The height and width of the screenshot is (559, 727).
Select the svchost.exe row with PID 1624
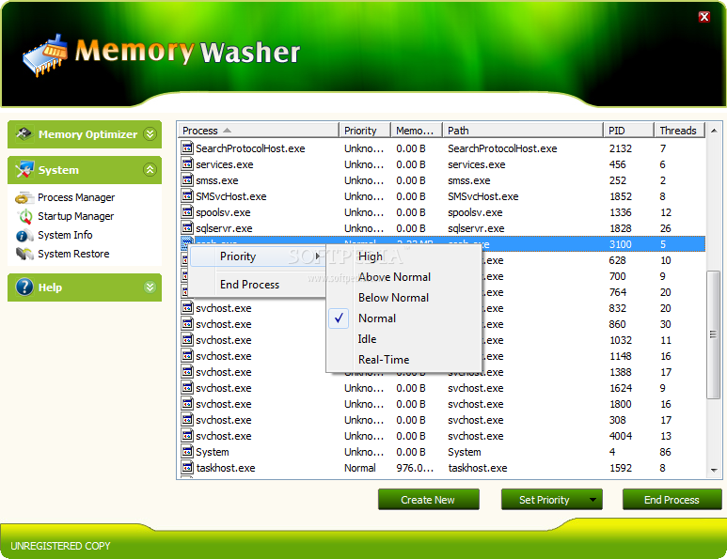(443, 388)
